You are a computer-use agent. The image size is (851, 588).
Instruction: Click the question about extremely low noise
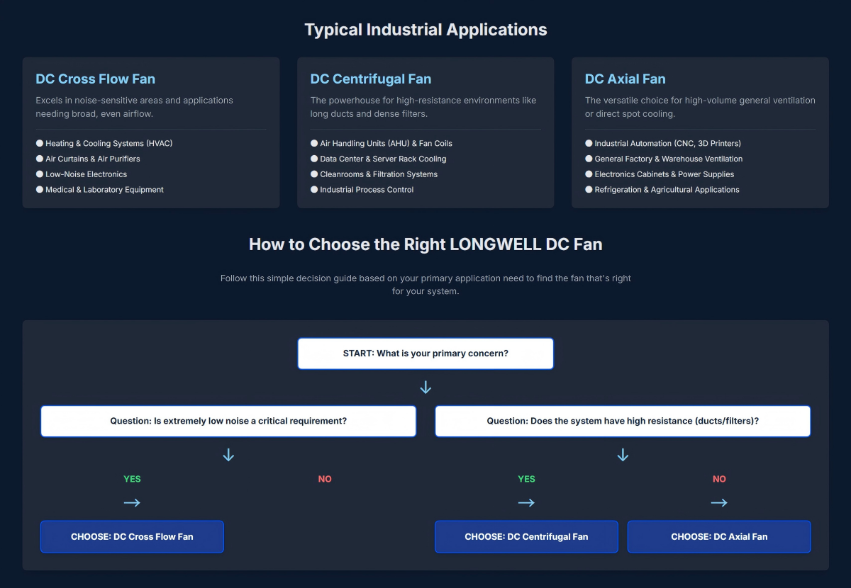pos(228,421)
